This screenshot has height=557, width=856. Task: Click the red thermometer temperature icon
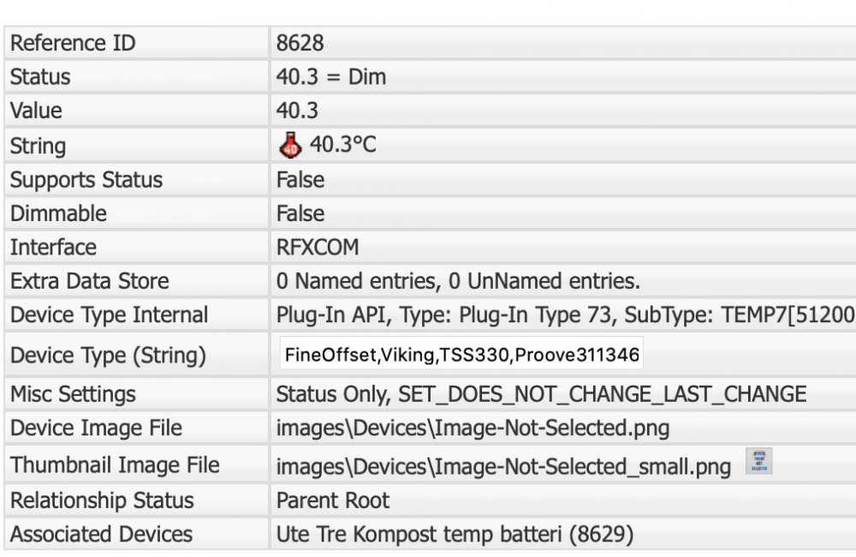click(290, 146)
